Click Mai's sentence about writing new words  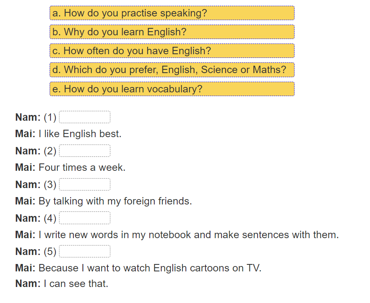point(189,235)
